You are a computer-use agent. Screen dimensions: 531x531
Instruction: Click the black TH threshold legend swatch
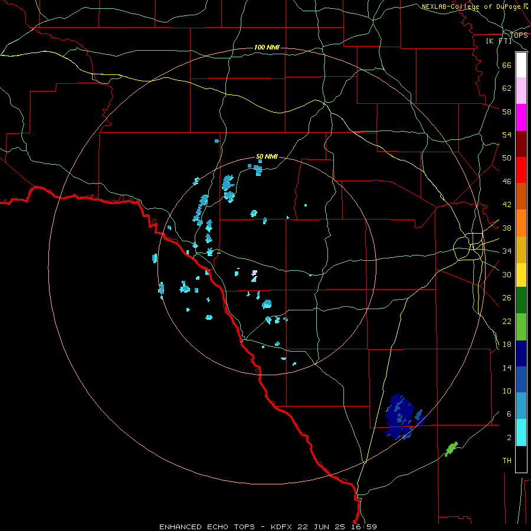click(x=521, y=459)
